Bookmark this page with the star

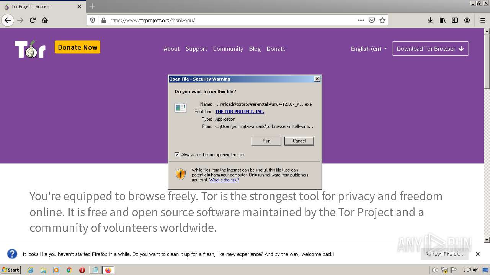pos(382,20)
